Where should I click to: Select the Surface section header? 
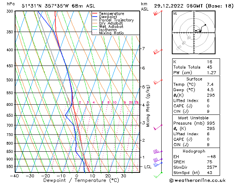click(x=194, y=79)
